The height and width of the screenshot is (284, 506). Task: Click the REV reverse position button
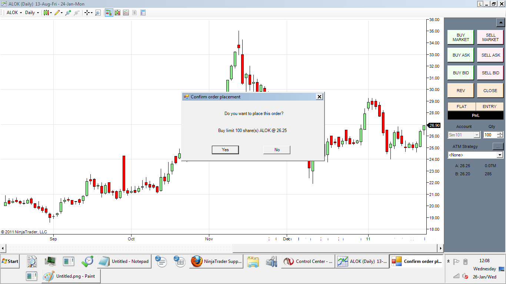[461, 91]
